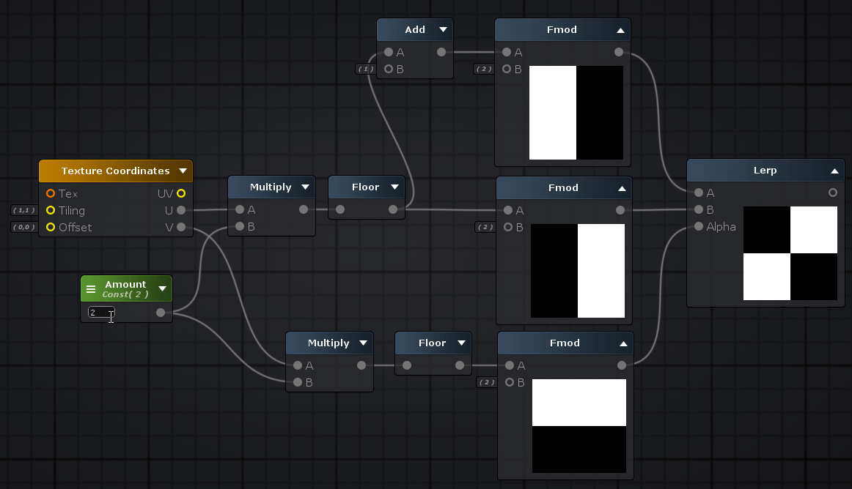This screenshot has width=852, height=489.
Task: Click the output port of the top Fmod node
Action: tap(619, 52)
